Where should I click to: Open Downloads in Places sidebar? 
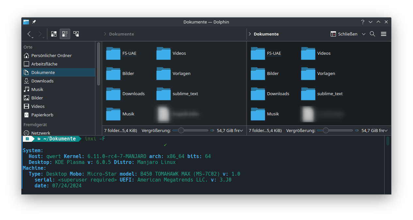click(x=58, y=81)
